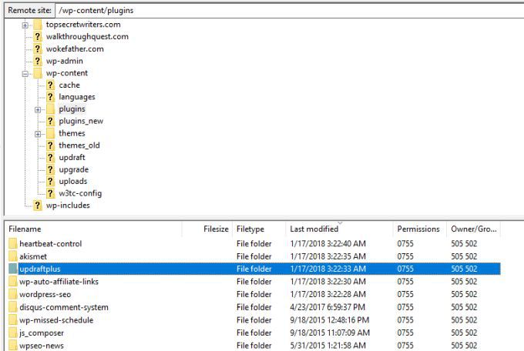The width and height of the screenshot is (524, 351).
Task: Click the walkthroughquest.com unknown folder icon
Action: pos(38,37)
